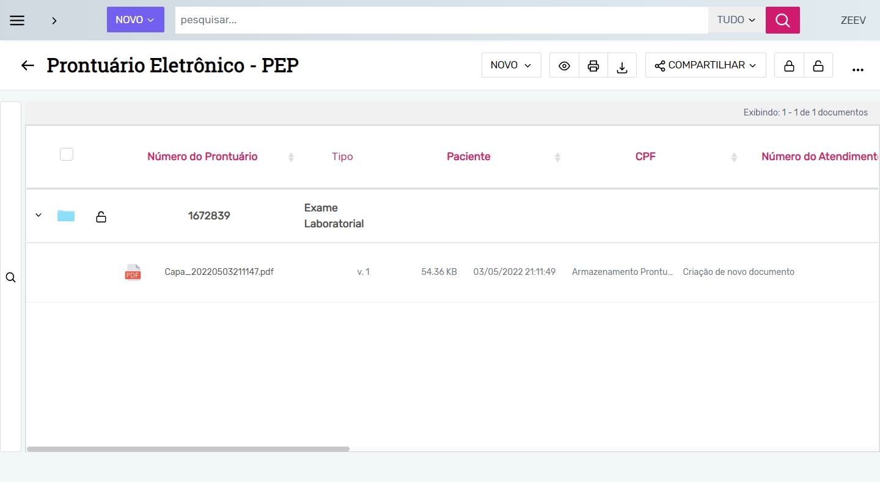880x482 pixels.
Task: Open the TUDO search filter dropdown
Action: point(736,20)
